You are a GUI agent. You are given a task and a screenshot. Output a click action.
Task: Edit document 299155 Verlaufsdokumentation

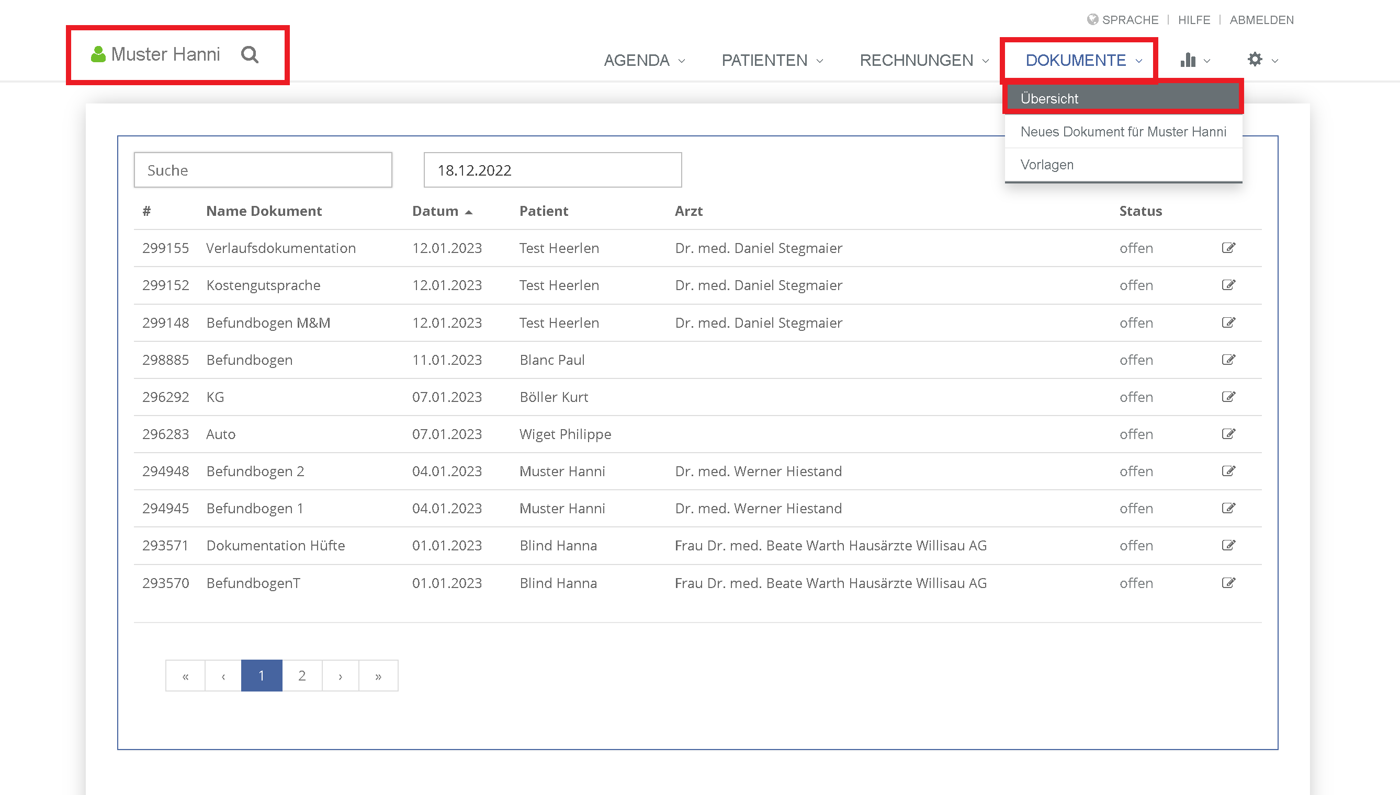(x=1228, y=248)
